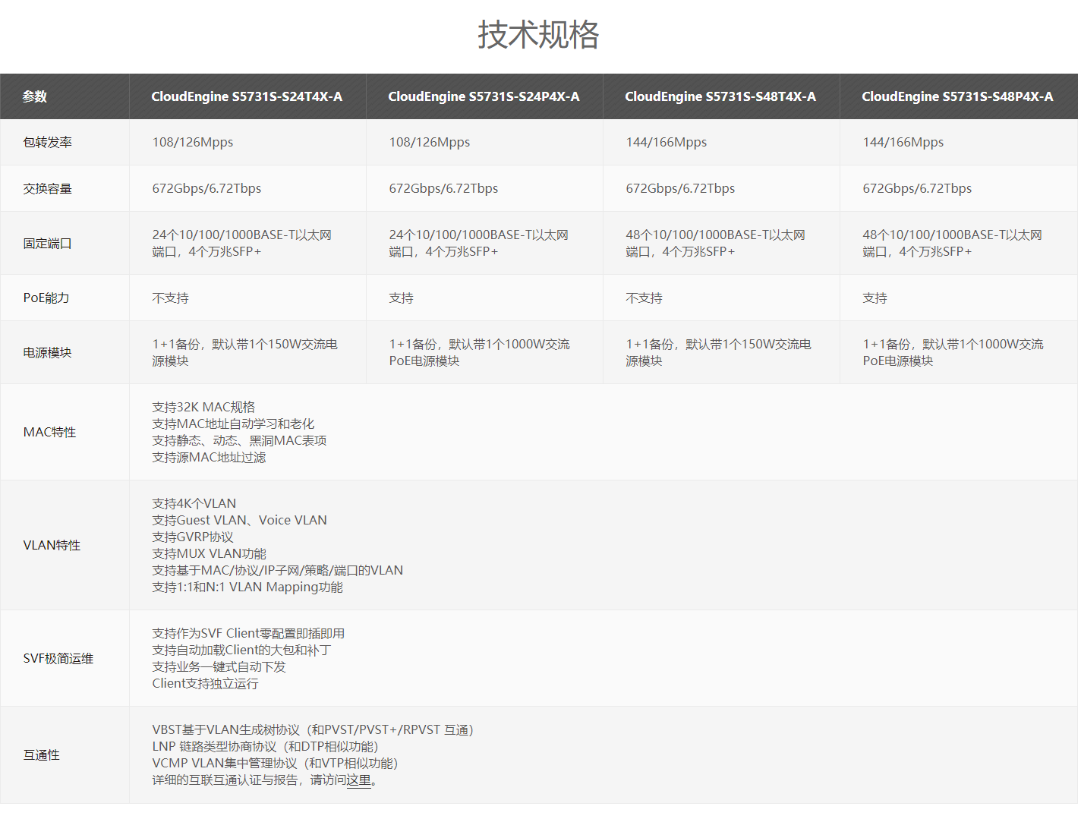Click the MAC特性 row label
This screenshot has width=1081, height=819.
pos(50,433)
